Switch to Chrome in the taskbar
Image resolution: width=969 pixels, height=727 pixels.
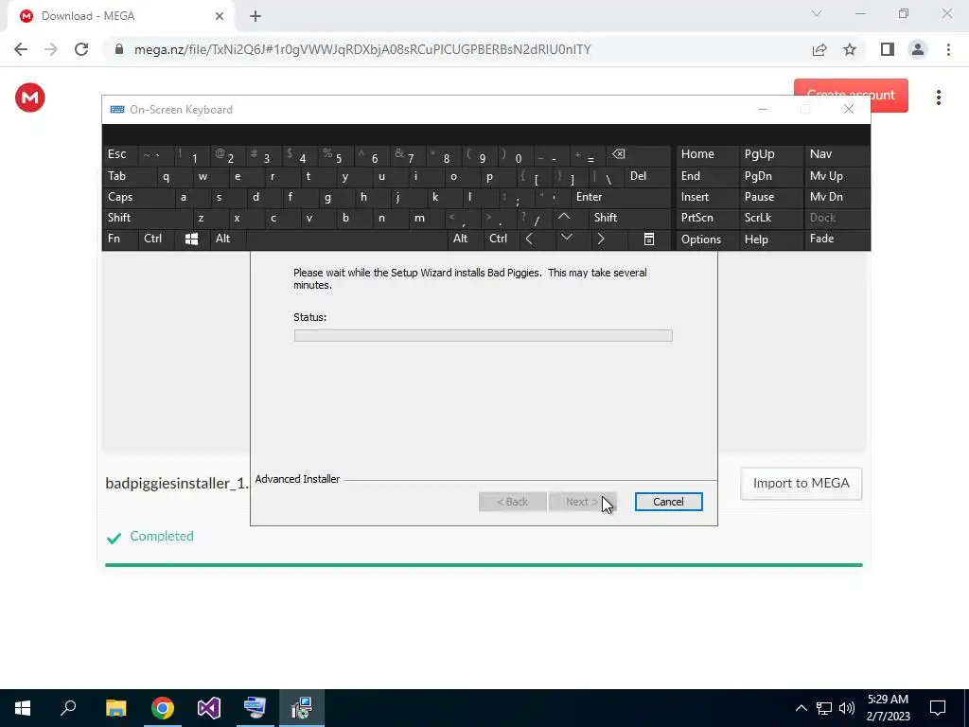click(162, 708)
